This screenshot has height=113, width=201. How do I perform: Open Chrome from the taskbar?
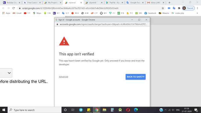97,110
